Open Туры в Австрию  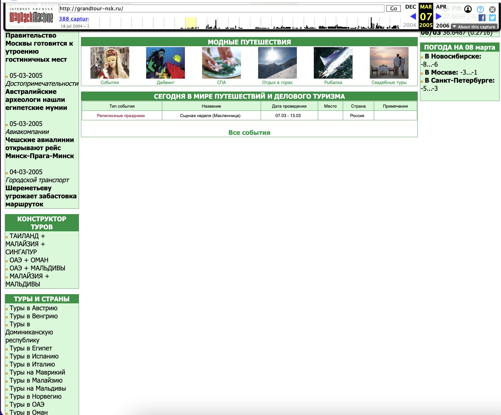point(33,308)
